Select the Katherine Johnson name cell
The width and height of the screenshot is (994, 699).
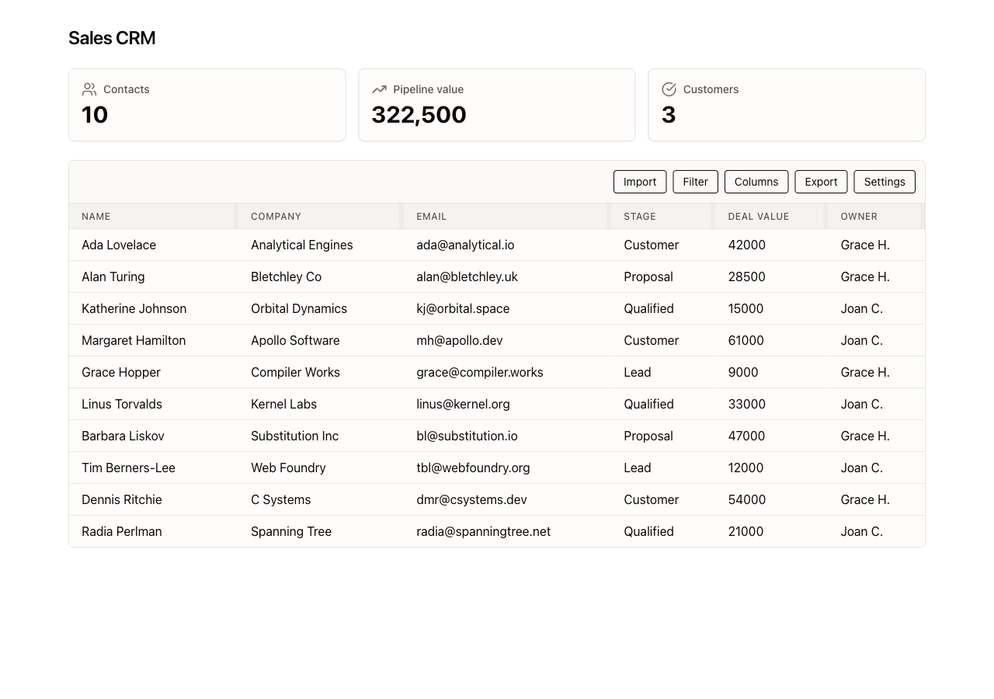[154, 308]
